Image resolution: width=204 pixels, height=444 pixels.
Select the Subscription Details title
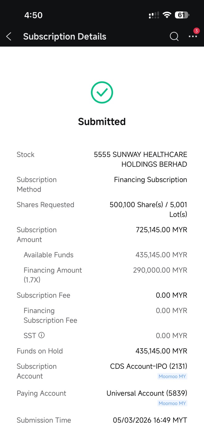pos(65,37)
